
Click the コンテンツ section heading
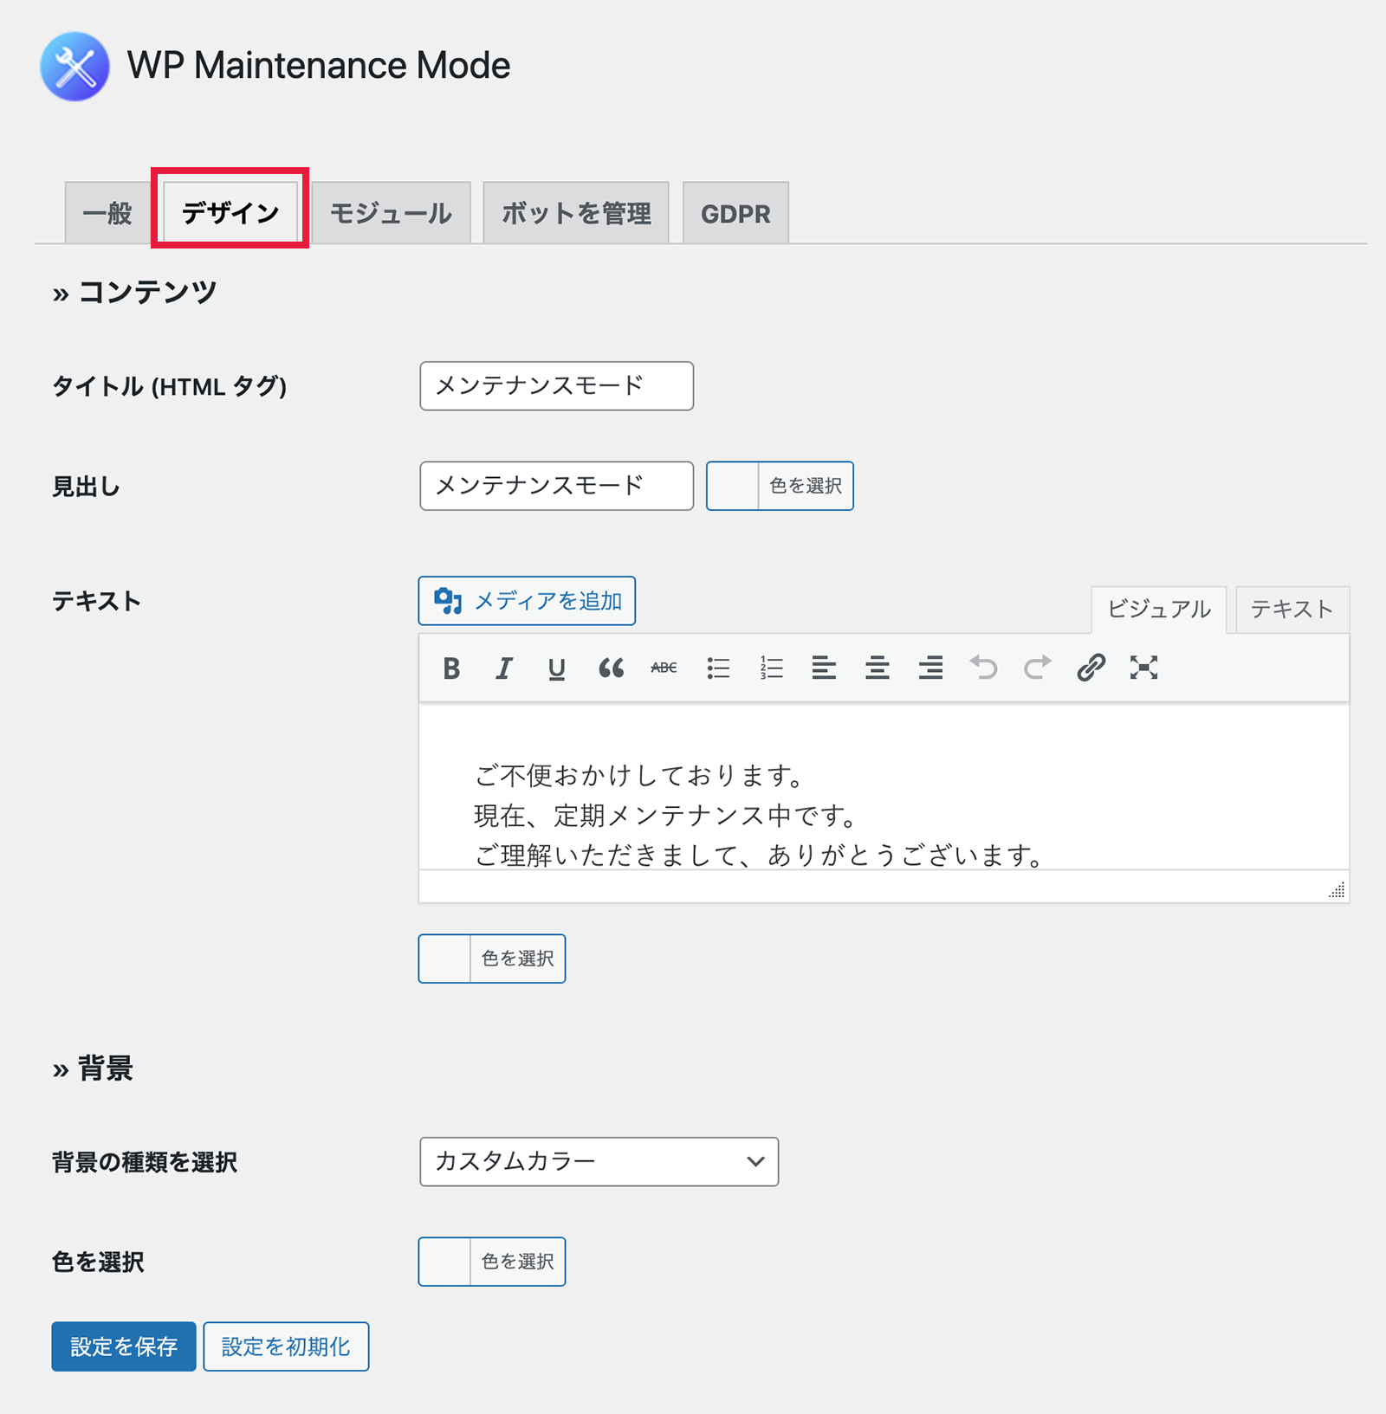coord(134,292)
